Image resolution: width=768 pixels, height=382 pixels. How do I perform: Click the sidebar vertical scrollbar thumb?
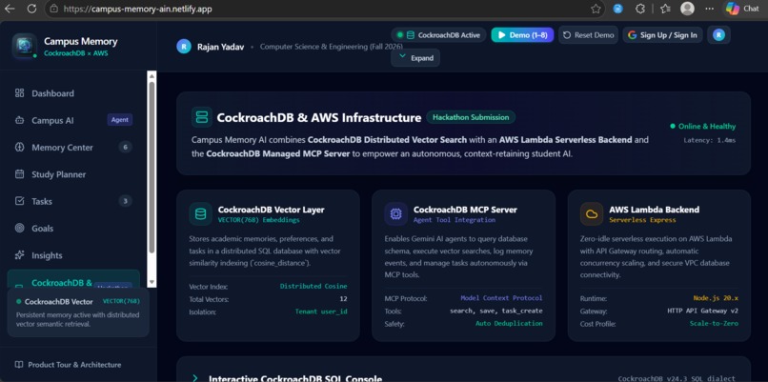152,168
